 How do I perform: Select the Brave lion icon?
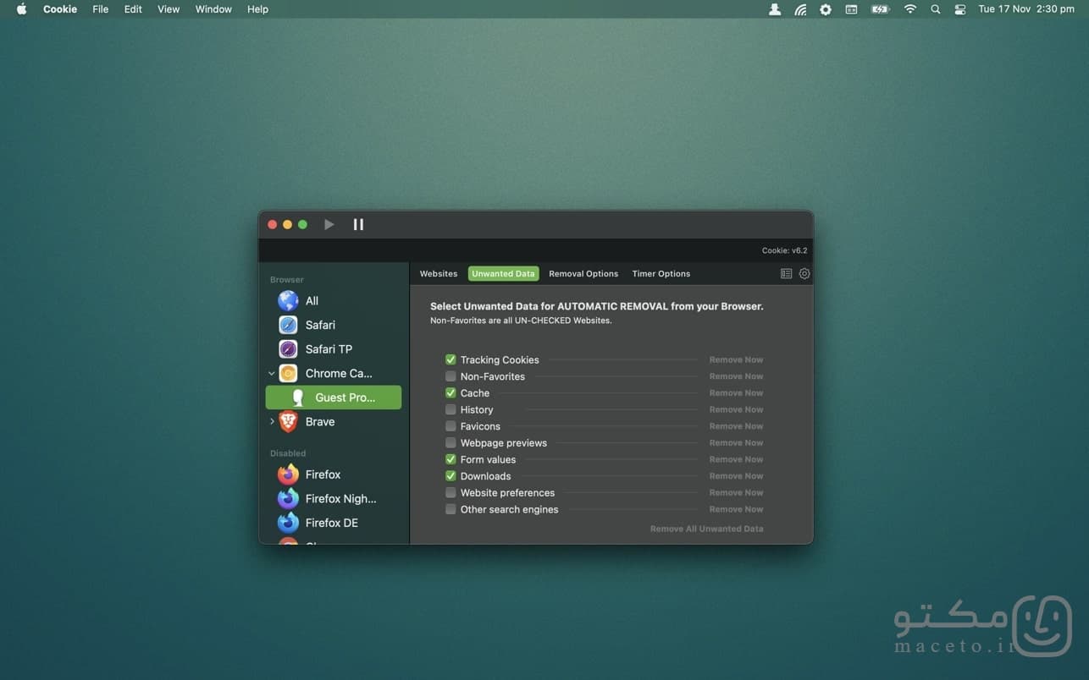tap(288, 421)
